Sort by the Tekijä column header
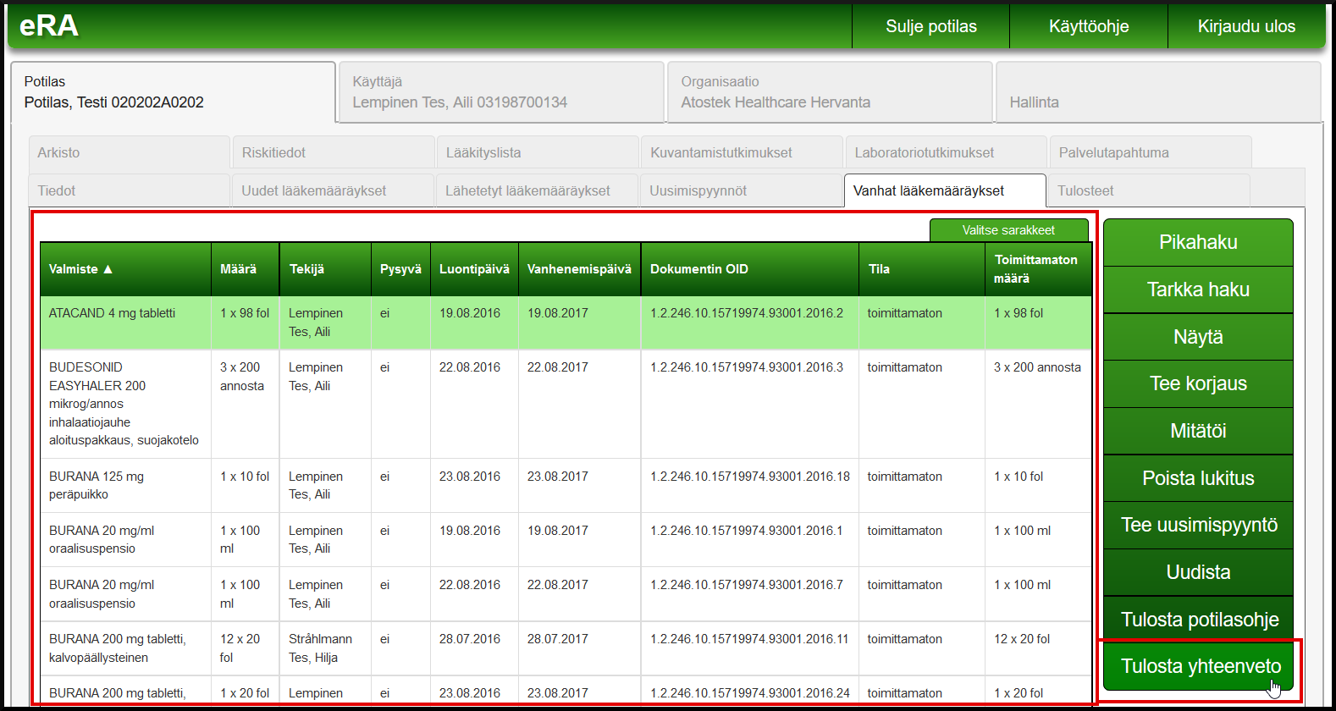The image size is (1336, 711). tap(325, 269)
